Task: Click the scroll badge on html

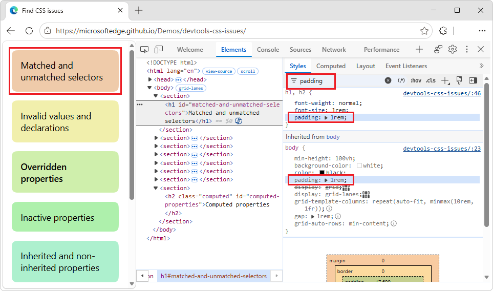Action: tap(248, 71)
